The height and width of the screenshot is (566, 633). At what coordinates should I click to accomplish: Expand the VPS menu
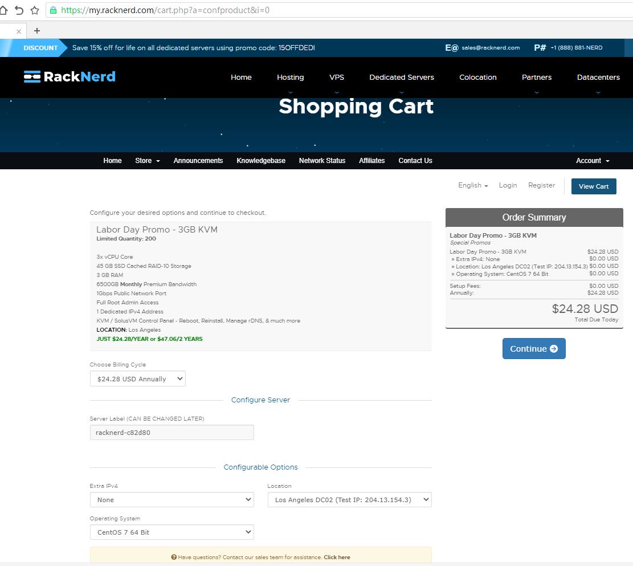click(x=337, y=77)
